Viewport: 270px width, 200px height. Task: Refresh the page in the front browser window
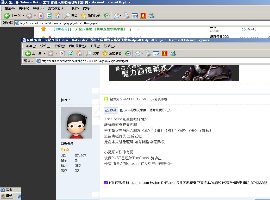click(x=71, y=53)
